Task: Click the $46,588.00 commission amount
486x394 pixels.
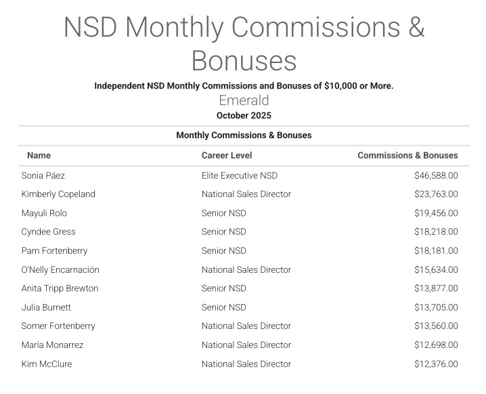Action: [436, 175]
